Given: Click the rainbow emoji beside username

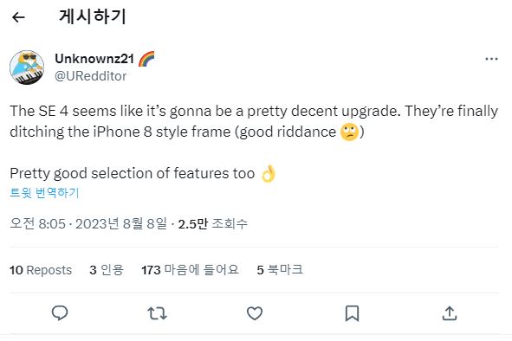Looking at the screenshot, I should pyautogui.click(x=146, y=59).
